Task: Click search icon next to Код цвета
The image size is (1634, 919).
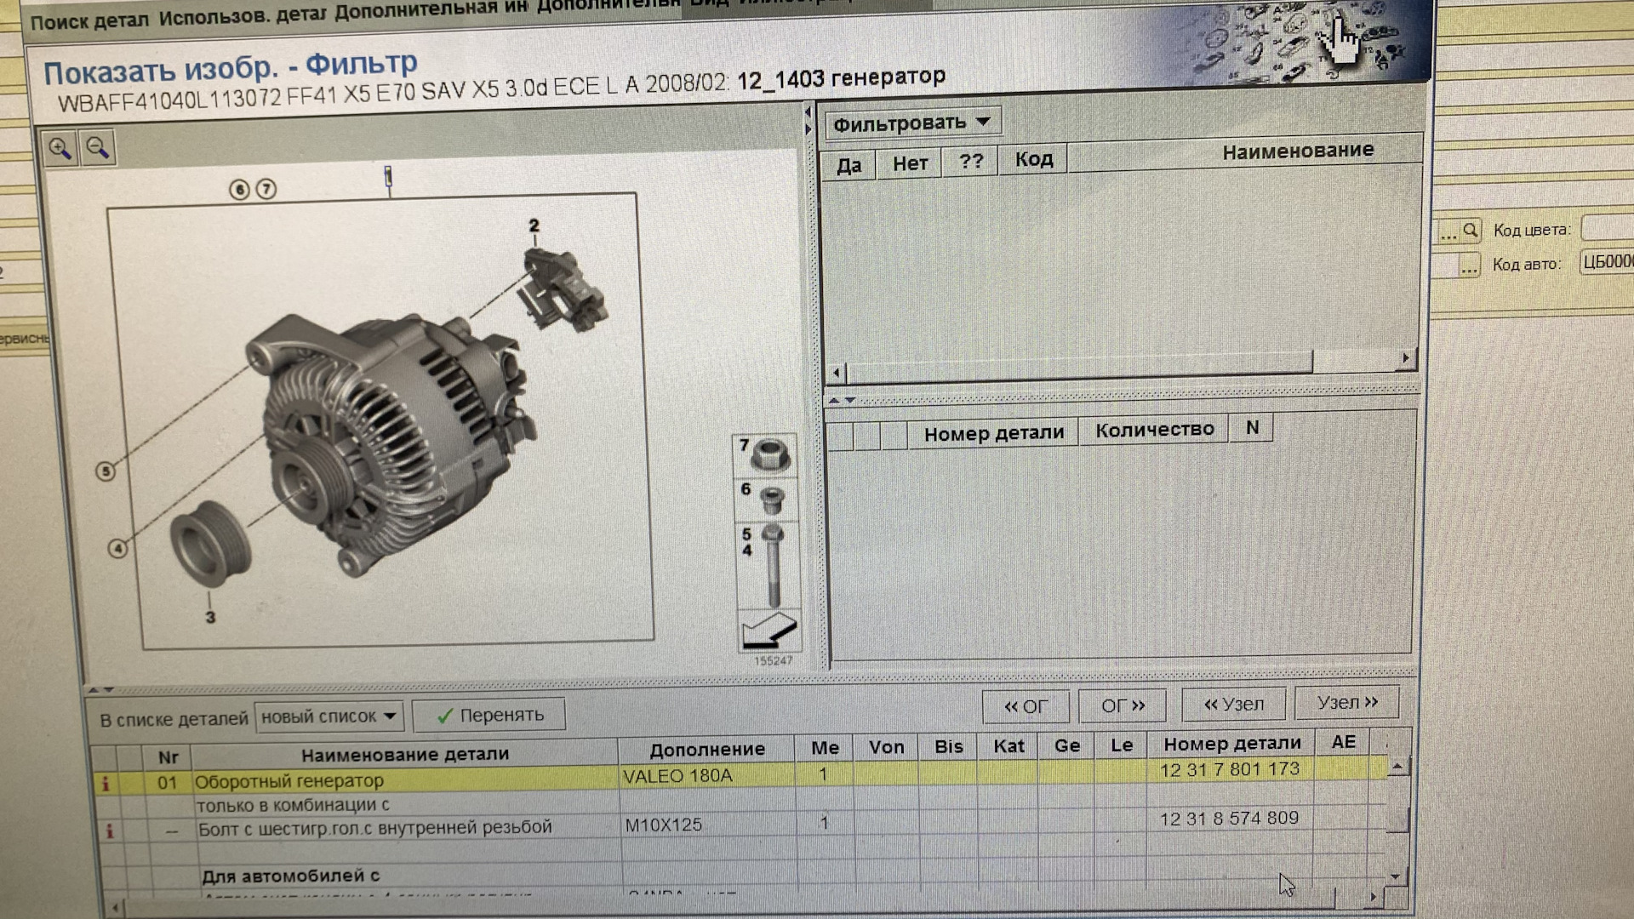Action: tap(1470, 231)
